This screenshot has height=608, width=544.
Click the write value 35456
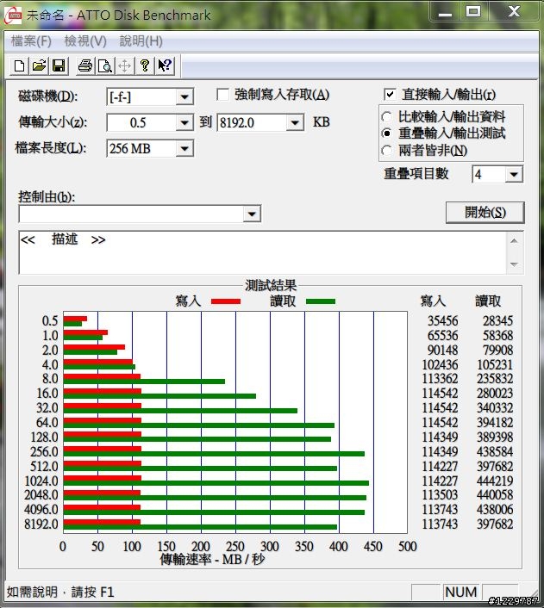click(x=442, y=321)
